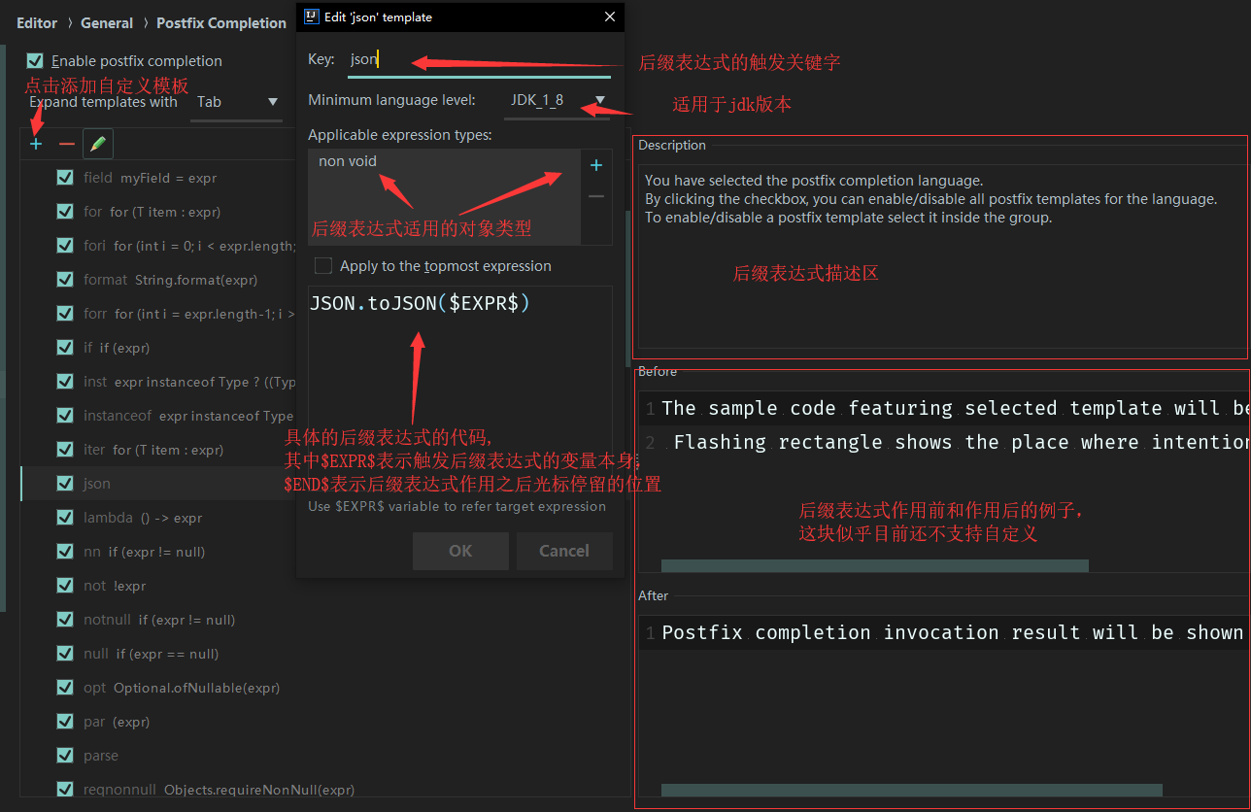
Task: Click the IntelliJ icon in dialog title bar
Action: tap(311, 17)
